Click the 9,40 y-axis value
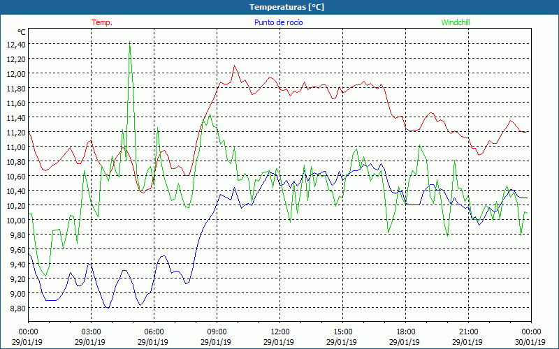The image size is (559, 349). [x=18, y=264]
